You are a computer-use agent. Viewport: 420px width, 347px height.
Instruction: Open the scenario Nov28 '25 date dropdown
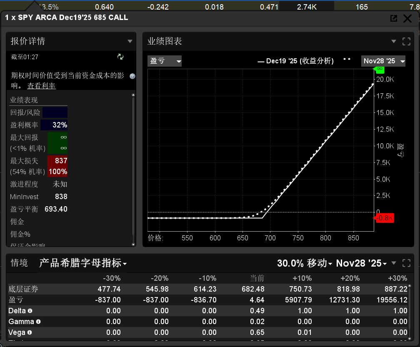361,263
